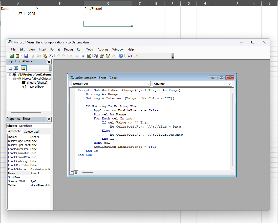Click the code window horizontal scrollbar
The width and height of the screenshot is (278, 223).
tap(88, 172)
